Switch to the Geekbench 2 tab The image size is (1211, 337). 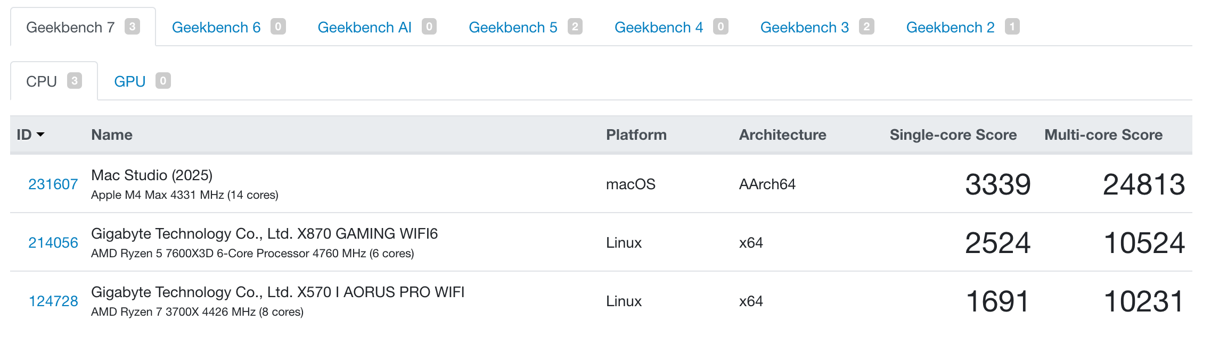point(962,27)
